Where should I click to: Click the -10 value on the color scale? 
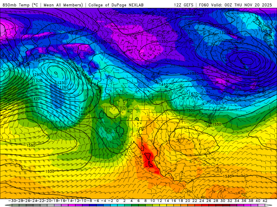coord(82,201)
